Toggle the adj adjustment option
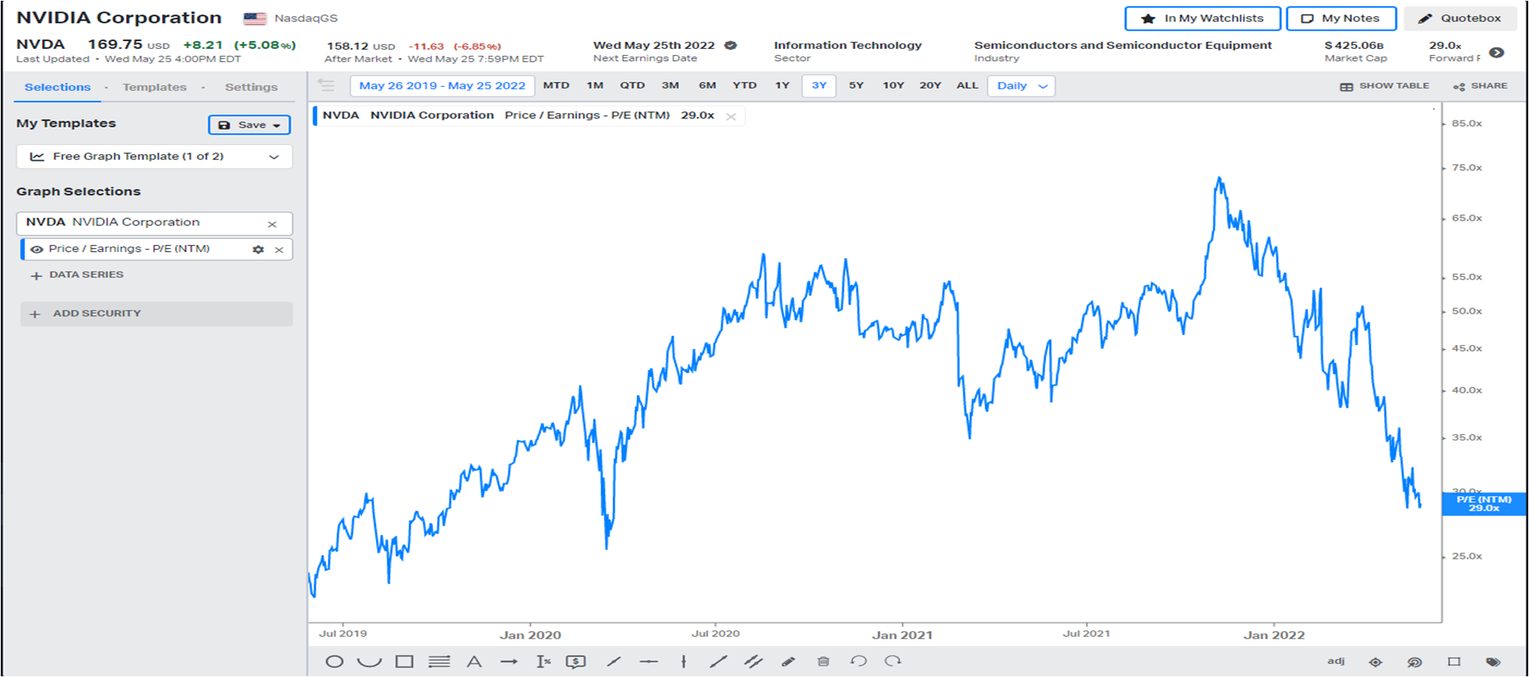The image size is (1529, 677). (1336, 661)
